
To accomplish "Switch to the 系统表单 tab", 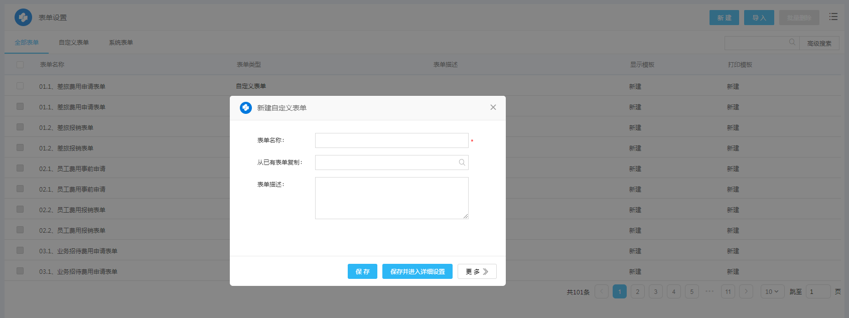I will pos(121,43).
